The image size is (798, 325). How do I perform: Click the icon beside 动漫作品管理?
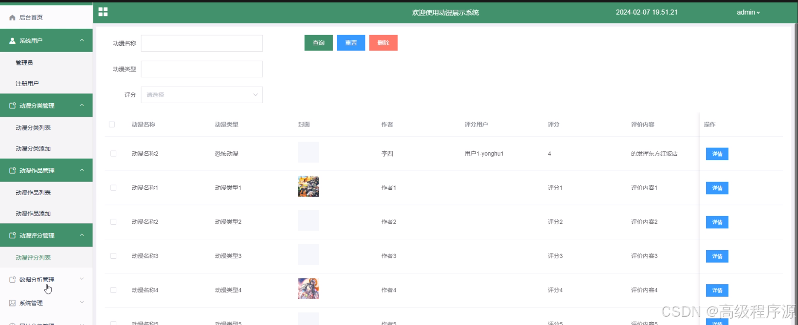click(x=12, y=170)
